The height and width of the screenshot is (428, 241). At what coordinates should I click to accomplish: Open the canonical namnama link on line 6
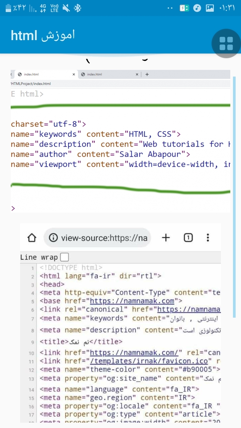pyautogui.click(x=188, y=309)
